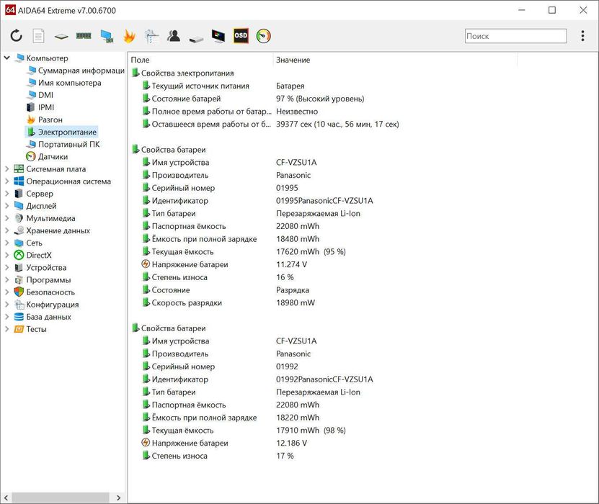Screen dimensions: 599x504
Task: Click the user silhouette toolbar icon
Action: 174,36
